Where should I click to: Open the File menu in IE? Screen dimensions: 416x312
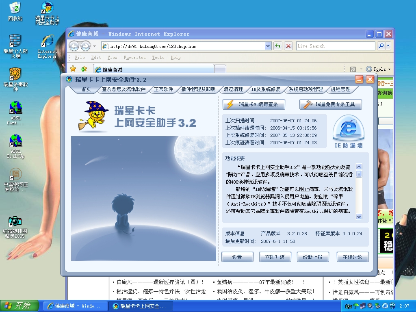coord(80,57)
